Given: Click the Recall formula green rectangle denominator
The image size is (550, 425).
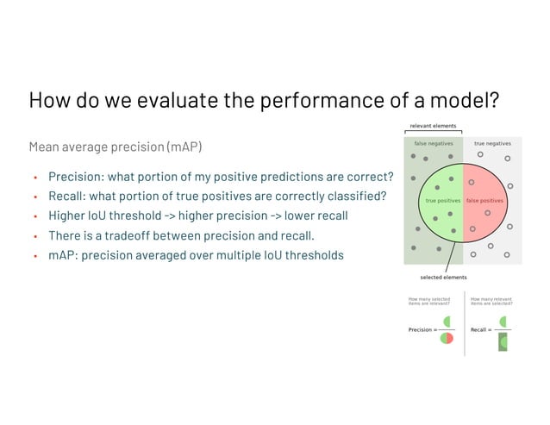Looking at the screenshot, I should [503, 342].
